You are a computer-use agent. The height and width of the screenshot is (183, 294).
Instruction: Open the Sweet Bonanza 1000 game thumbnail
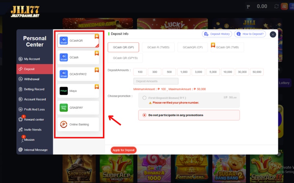click(154, 169)
